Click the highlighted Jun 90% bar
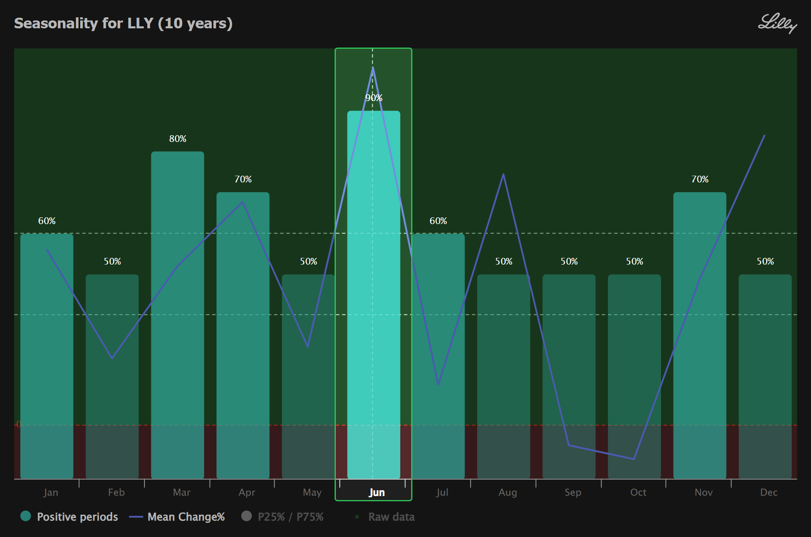The image size is (811, 537). (373, 295)
